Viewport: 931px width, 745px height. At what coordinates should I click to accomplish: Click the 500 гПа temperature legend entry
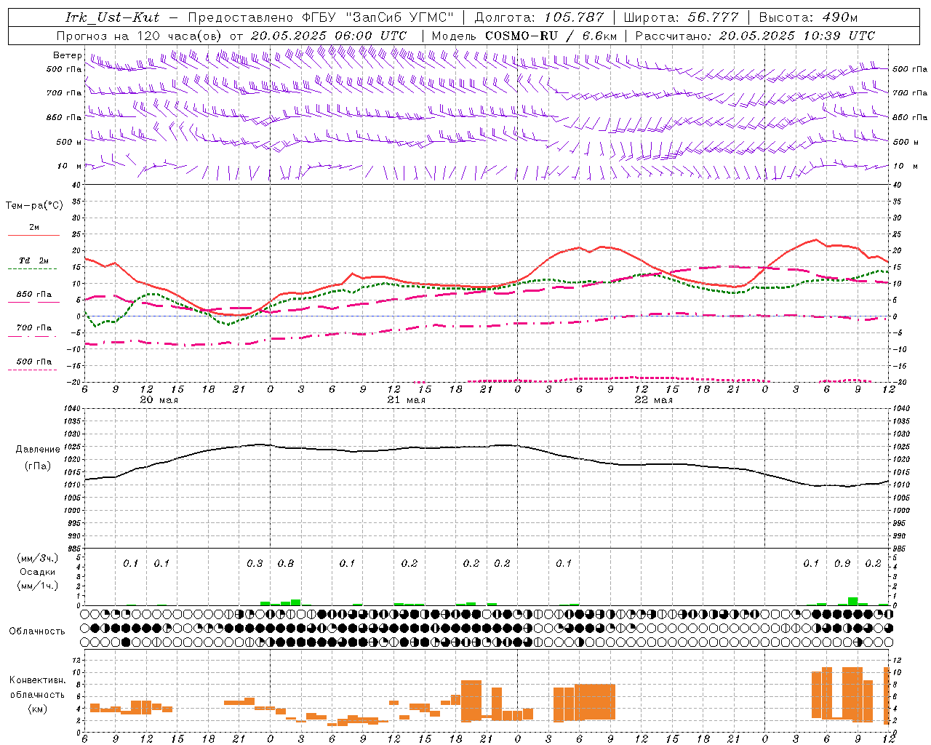(x=33, y=361)
